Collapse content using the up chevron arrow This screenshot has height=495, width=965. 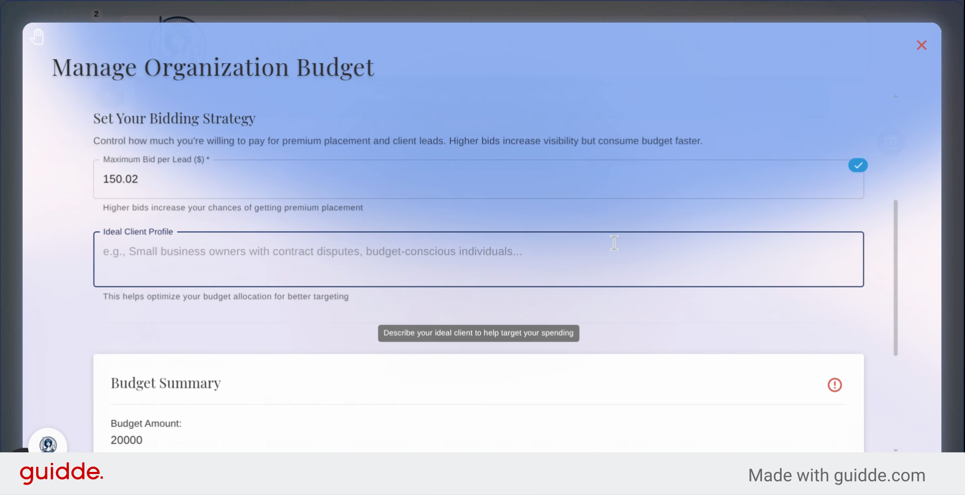[x=897, y=96]
